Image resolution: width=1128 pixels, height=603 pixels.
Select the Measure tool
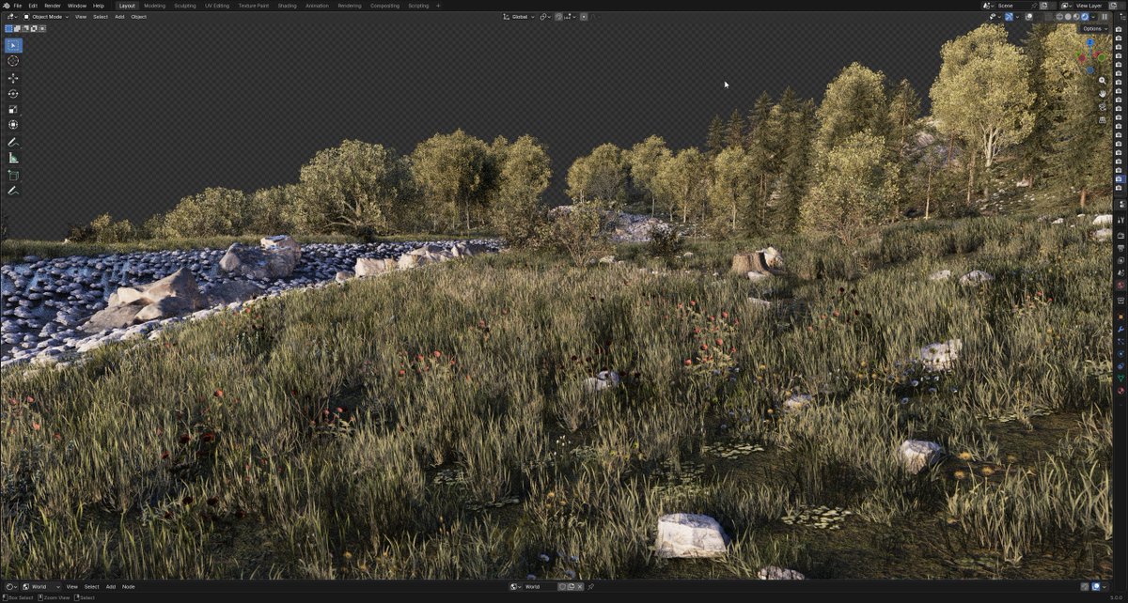tap(13, 158)
